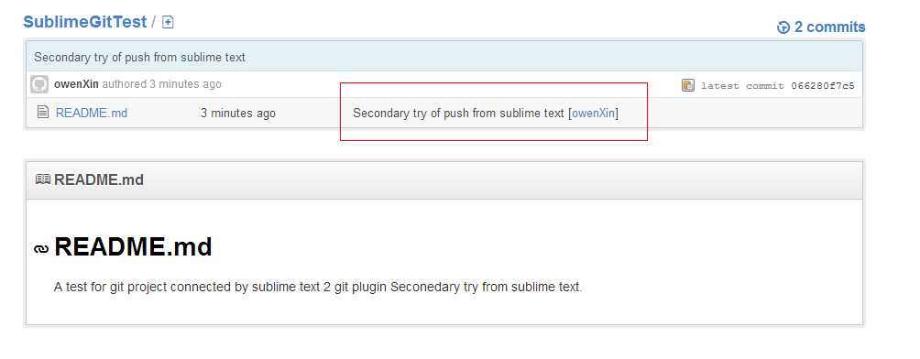Open the bracketed owenXin link
This screenshot has width=920, height=359.
tap(593, 114)
